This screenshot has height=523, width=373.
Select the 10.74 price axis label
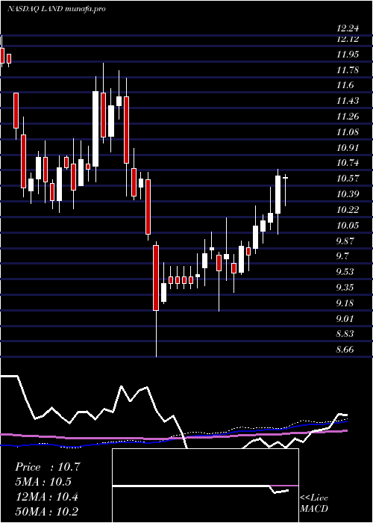[x=348, y=163]
